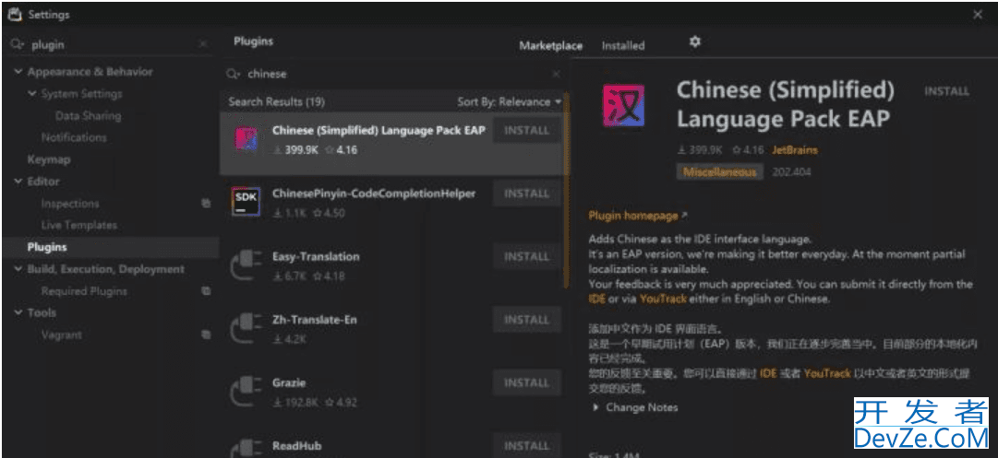Switch to the Installed tab

tap(623, 46)
